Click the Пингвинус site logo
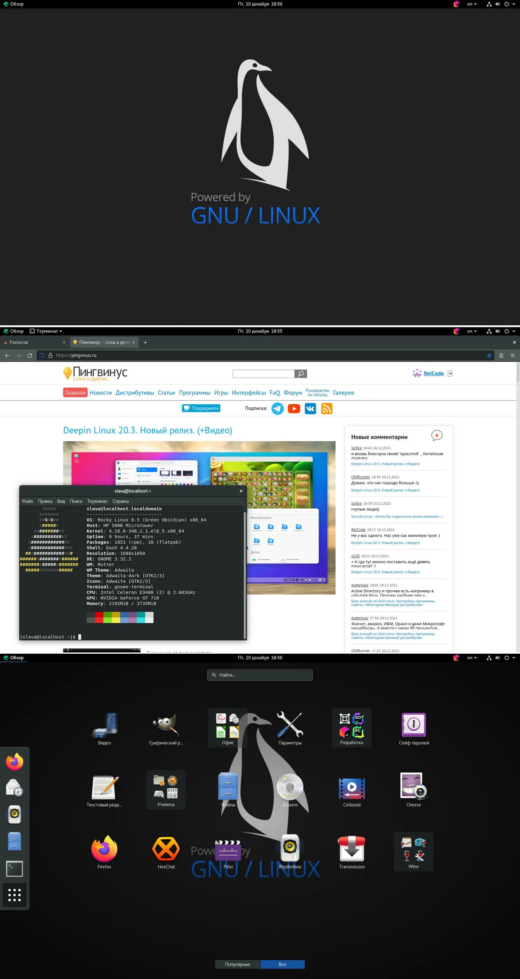The height and width of the screenshot is (979, 520). tap(95, 373)
